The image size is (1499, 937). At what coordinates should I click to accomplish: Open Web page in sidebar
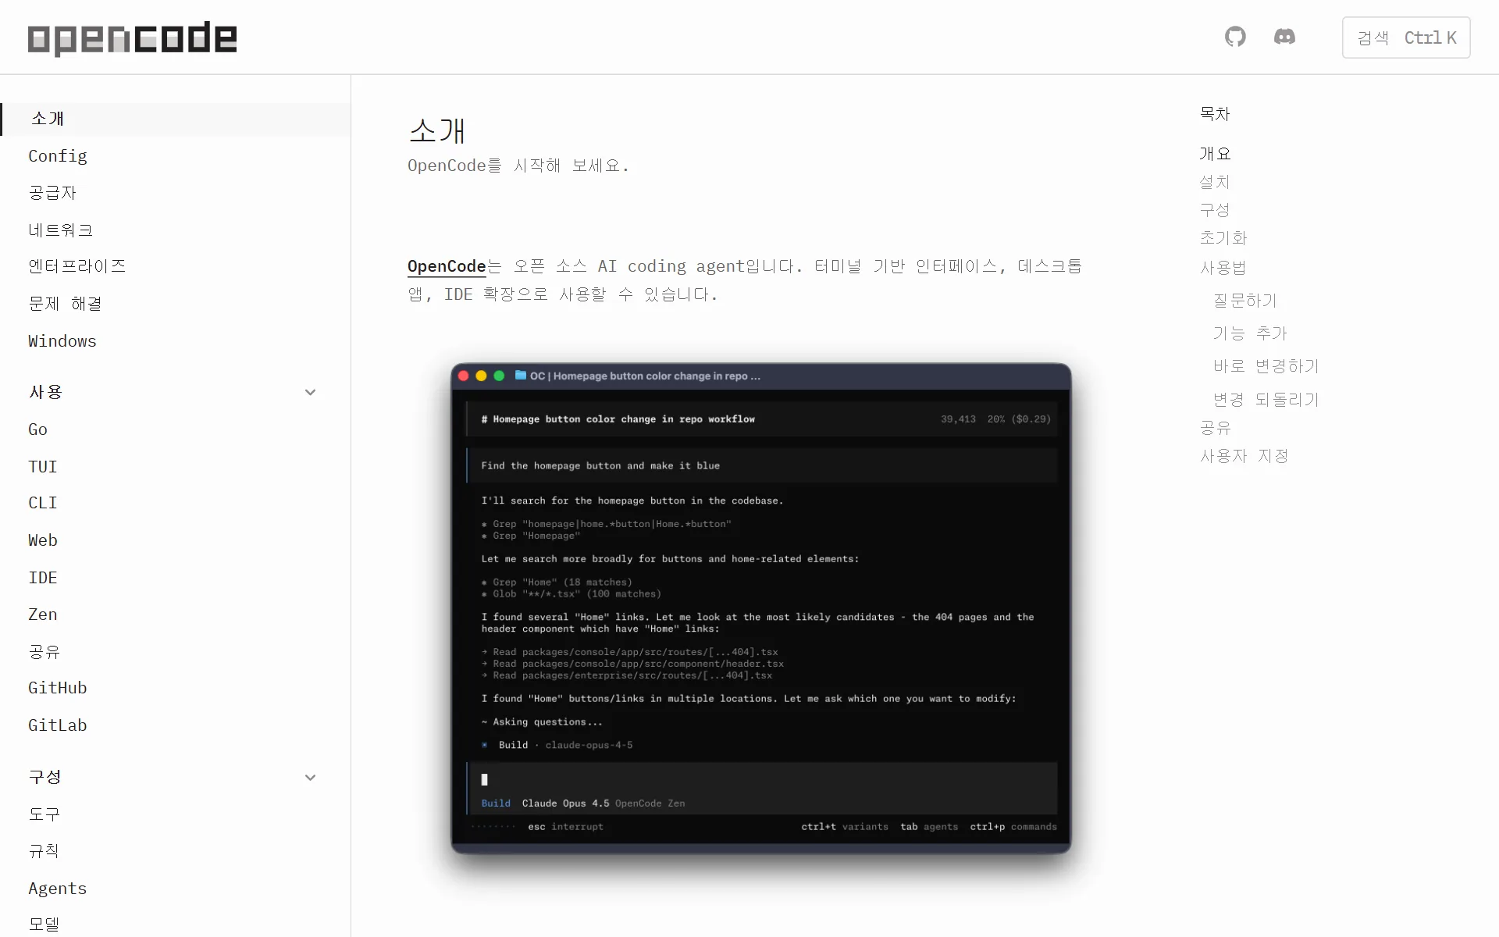(x=43, y=540)
